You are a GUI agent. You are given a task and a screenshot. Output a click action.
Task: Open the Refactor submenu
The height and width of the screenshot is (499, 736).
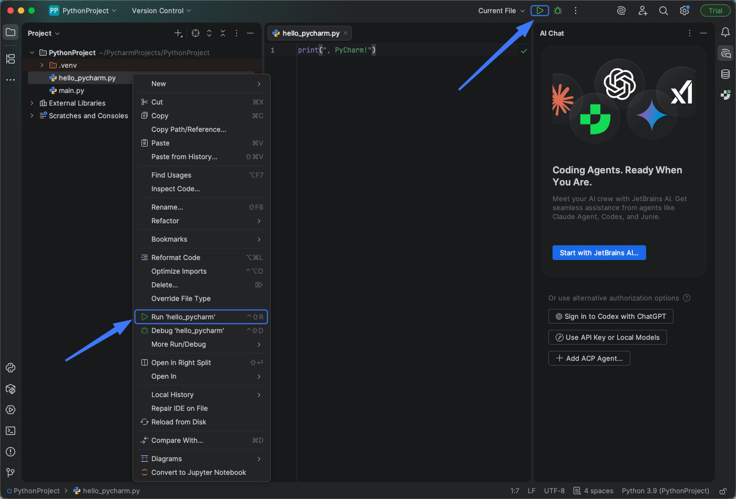tap(201, 221)
